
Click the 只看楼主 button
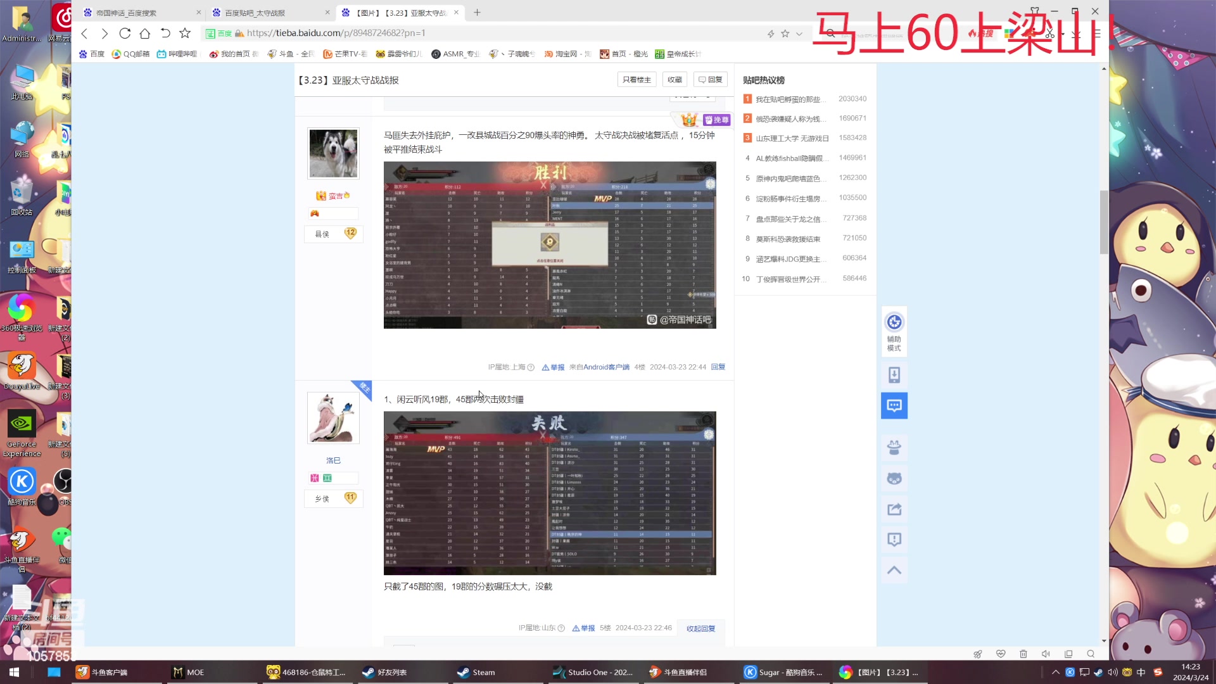click(x=636, y=79)
